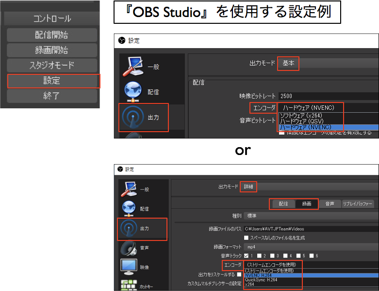Click the 配信開始 button in the controls panel
Image resolution: width=379 pixels, height=291 pixels.
coord(52,35)
